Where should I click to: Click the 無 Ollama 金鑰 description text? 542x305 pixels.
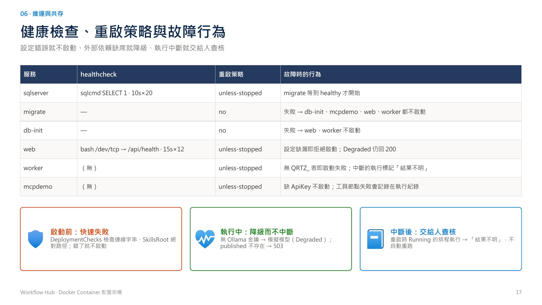276,243
